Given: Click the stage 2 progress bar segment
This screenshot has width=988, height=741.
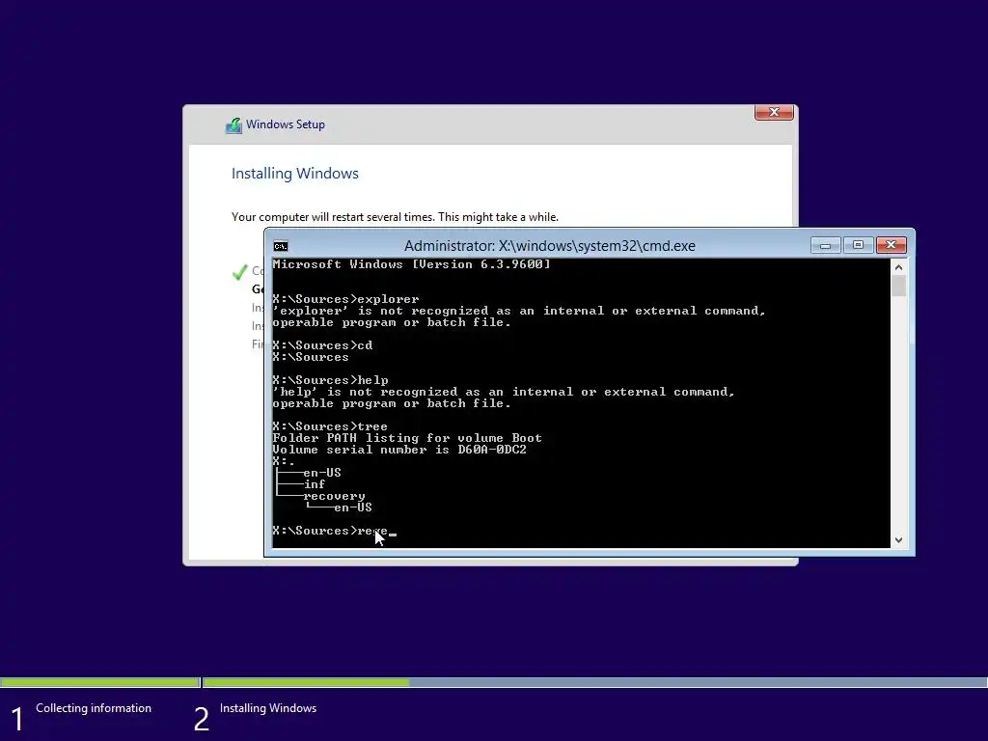Looking at the screenshot, I should [595, 682].
